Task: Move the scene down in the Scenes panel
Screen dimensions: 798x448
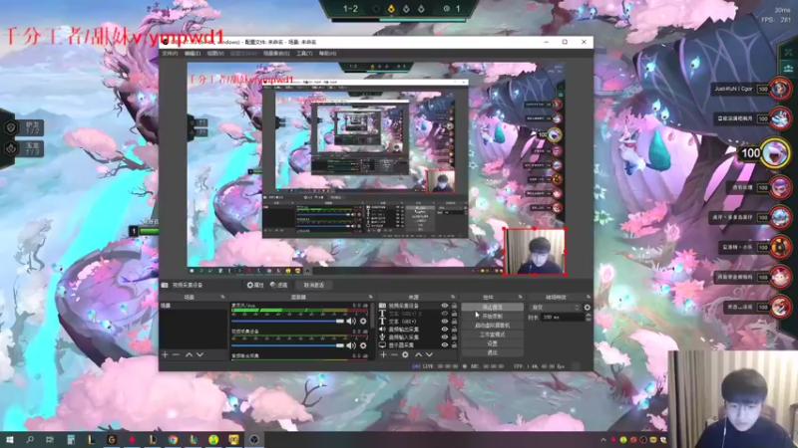Action: pos(200,354)
